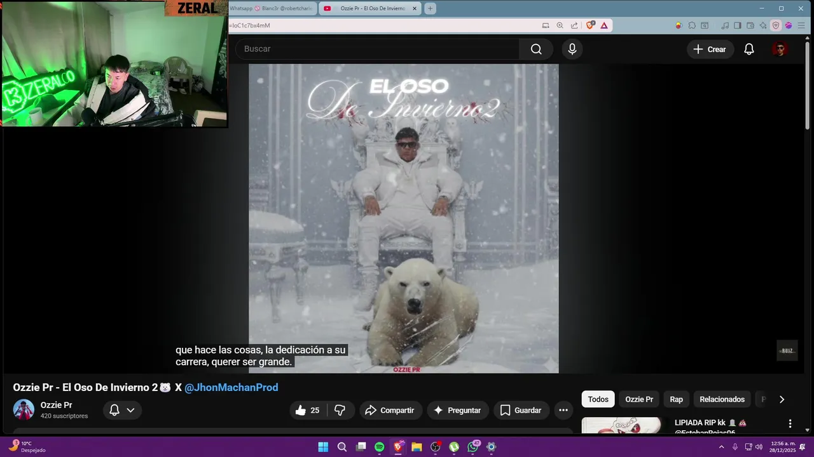This screenshot has height=457, width=814.
Task: Toggle browser sidebar panel icon
Action: pos(738,25)
